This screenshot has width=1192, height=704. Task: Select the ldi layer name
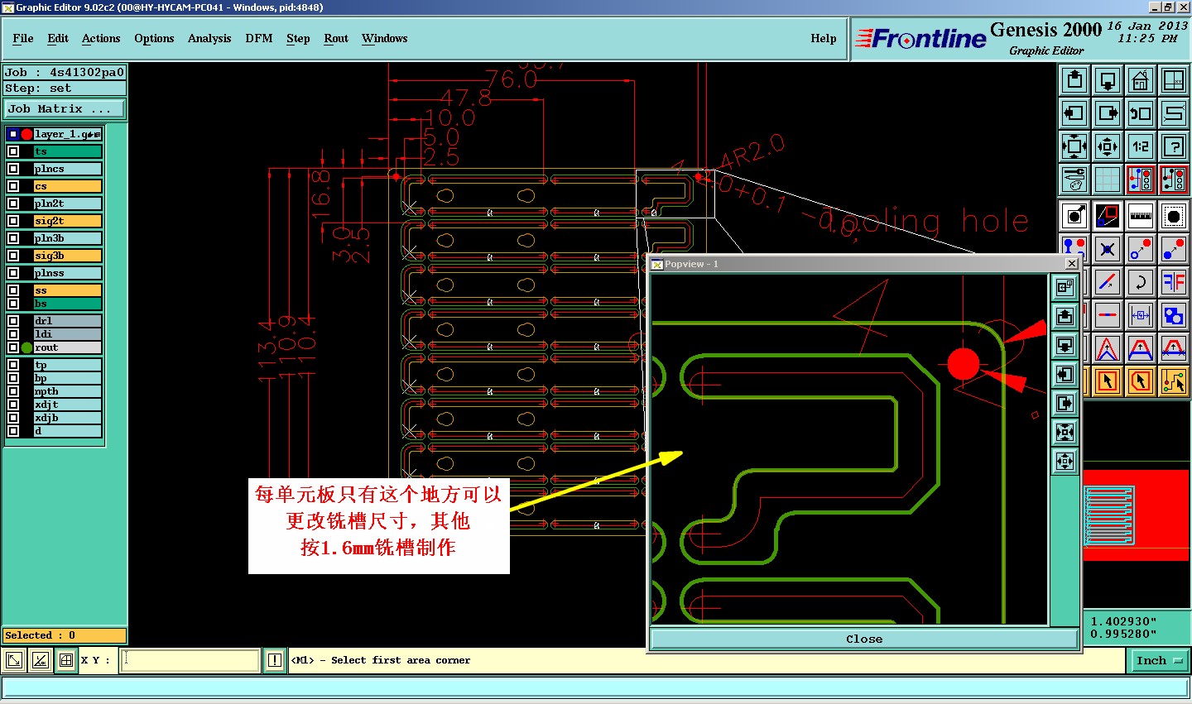(68, 334)
